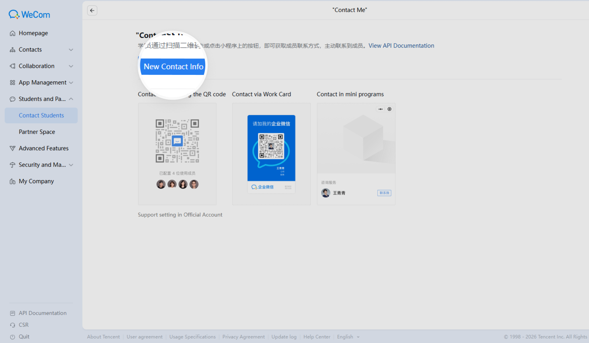Viewport: 589px width, 343px height.
Task: Open View API Documentation link
Action: pos(401,46)
